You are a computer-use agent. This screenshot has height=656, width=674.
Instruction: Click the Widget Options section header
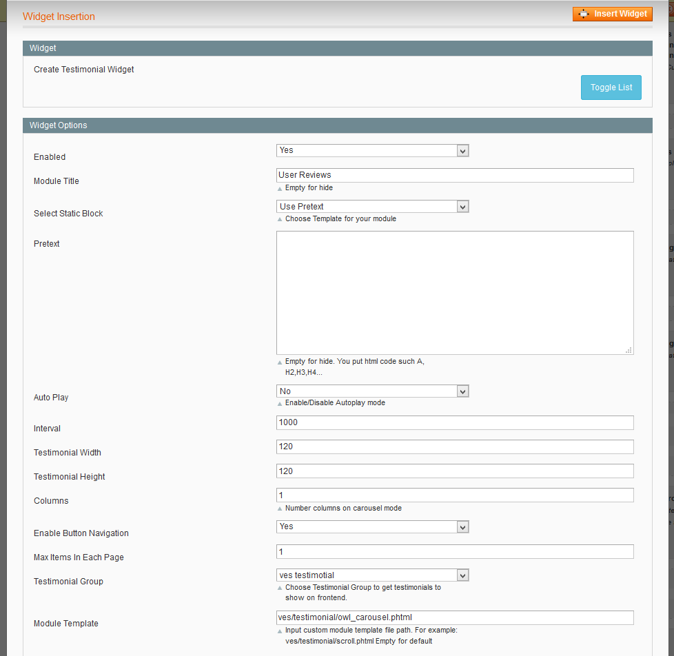(337, 125)
